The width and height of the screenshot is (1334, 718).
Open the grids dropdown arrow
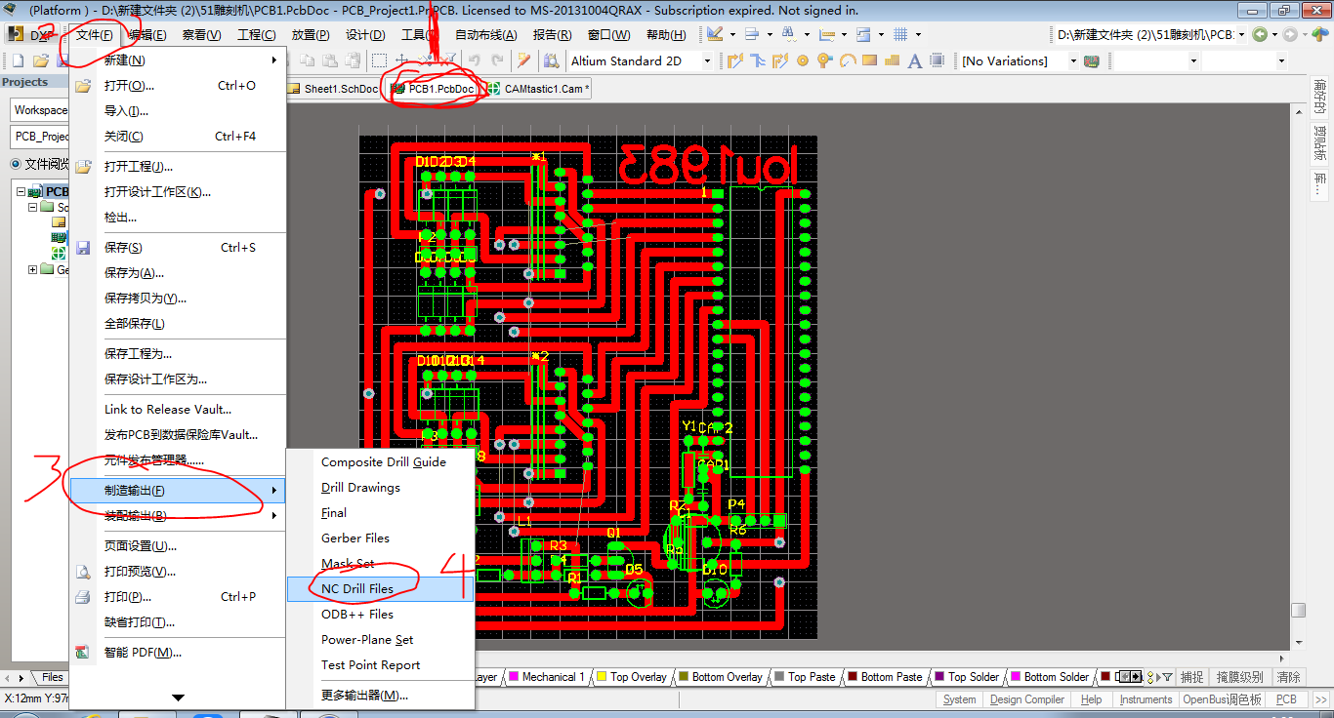(918, 34)
